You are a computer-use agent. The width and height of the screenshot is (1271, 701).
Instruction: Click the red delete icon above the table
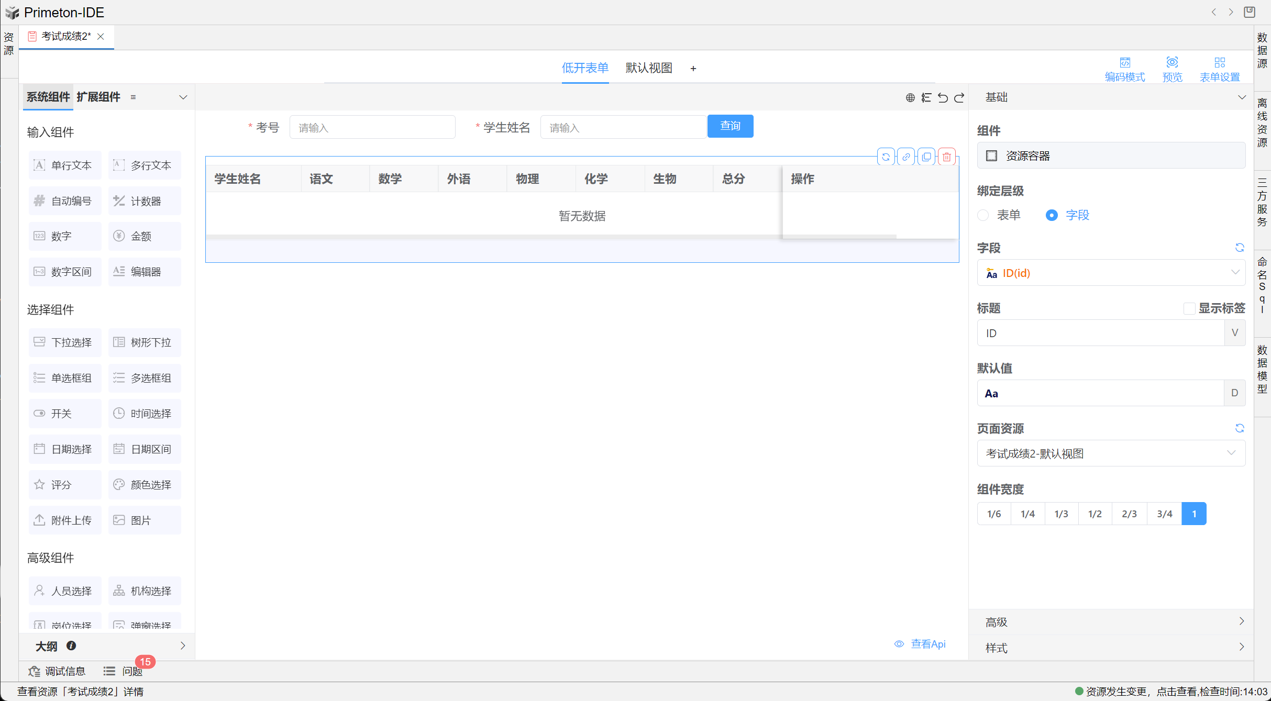pyautogui.click(x=947, y=157)
